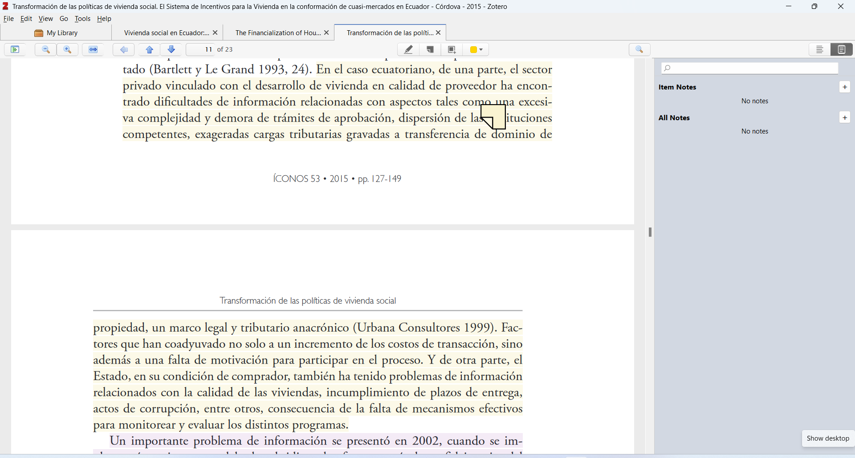Zoom in on the PDF
The height and width of the screenshot is (458, 855).
coord(68,49)
